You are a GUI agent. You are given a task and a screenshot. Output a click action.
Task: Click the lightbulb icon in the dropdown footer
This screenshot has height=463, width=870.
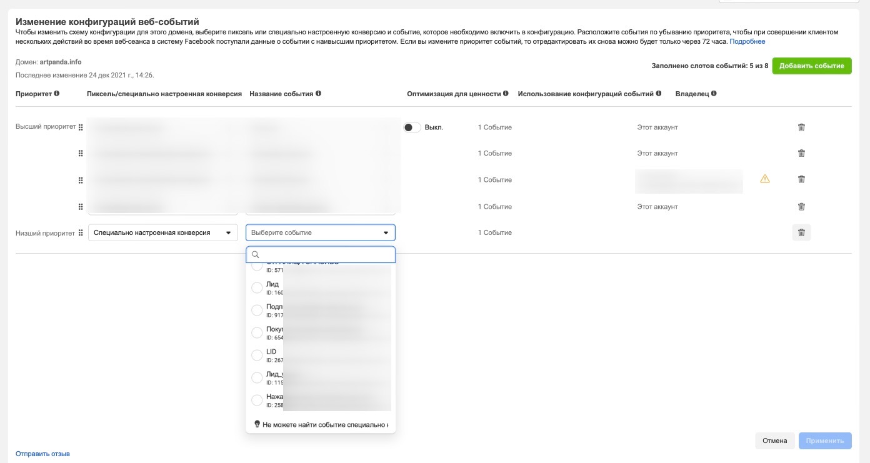(x=257, y=424)
